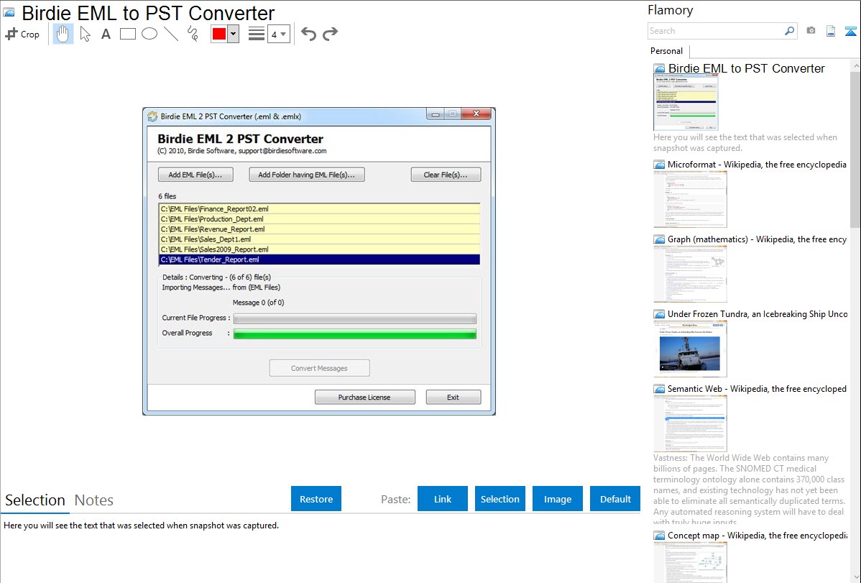861x583 pixels.
Task: Click the Graph (mathematics) snapshot title
Action: (757, 239)
